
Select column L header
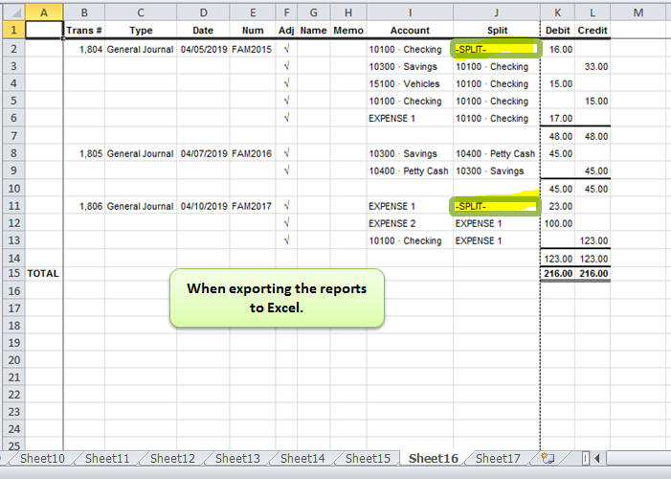click(593, 12)
